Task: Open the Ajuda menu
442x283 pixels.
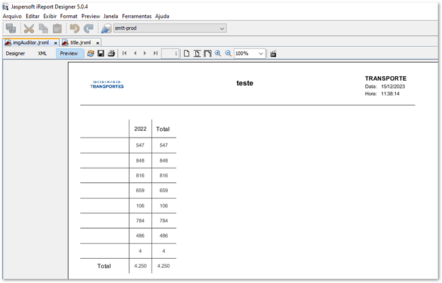Action: click(x=162, y=17)
